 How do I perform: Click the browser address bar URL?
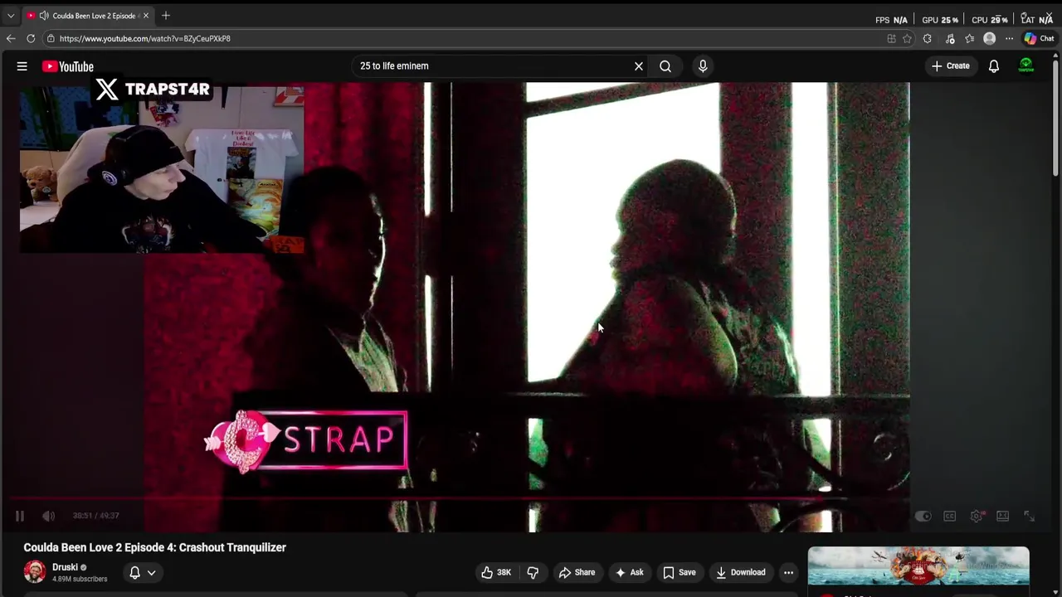(x=145, y=38)
